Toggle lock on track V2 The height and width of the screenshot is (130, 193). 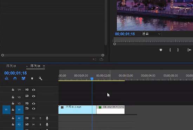point(13,103)
